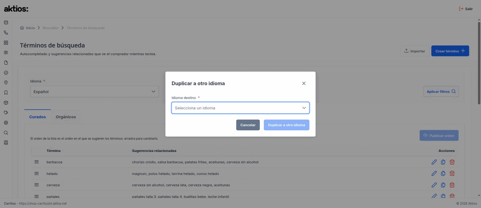This screenshot has height=208, width=481.
Task: Confirm with Duplicar a otro idioma button
Action: (x=287, y=125)
